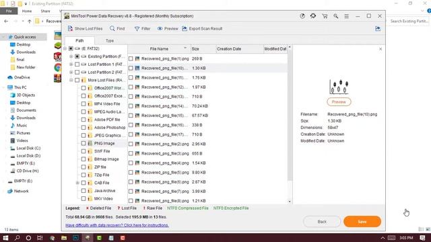The image size is (431, 242).
Task: Open the notification center icon
Action: point(422,237)
